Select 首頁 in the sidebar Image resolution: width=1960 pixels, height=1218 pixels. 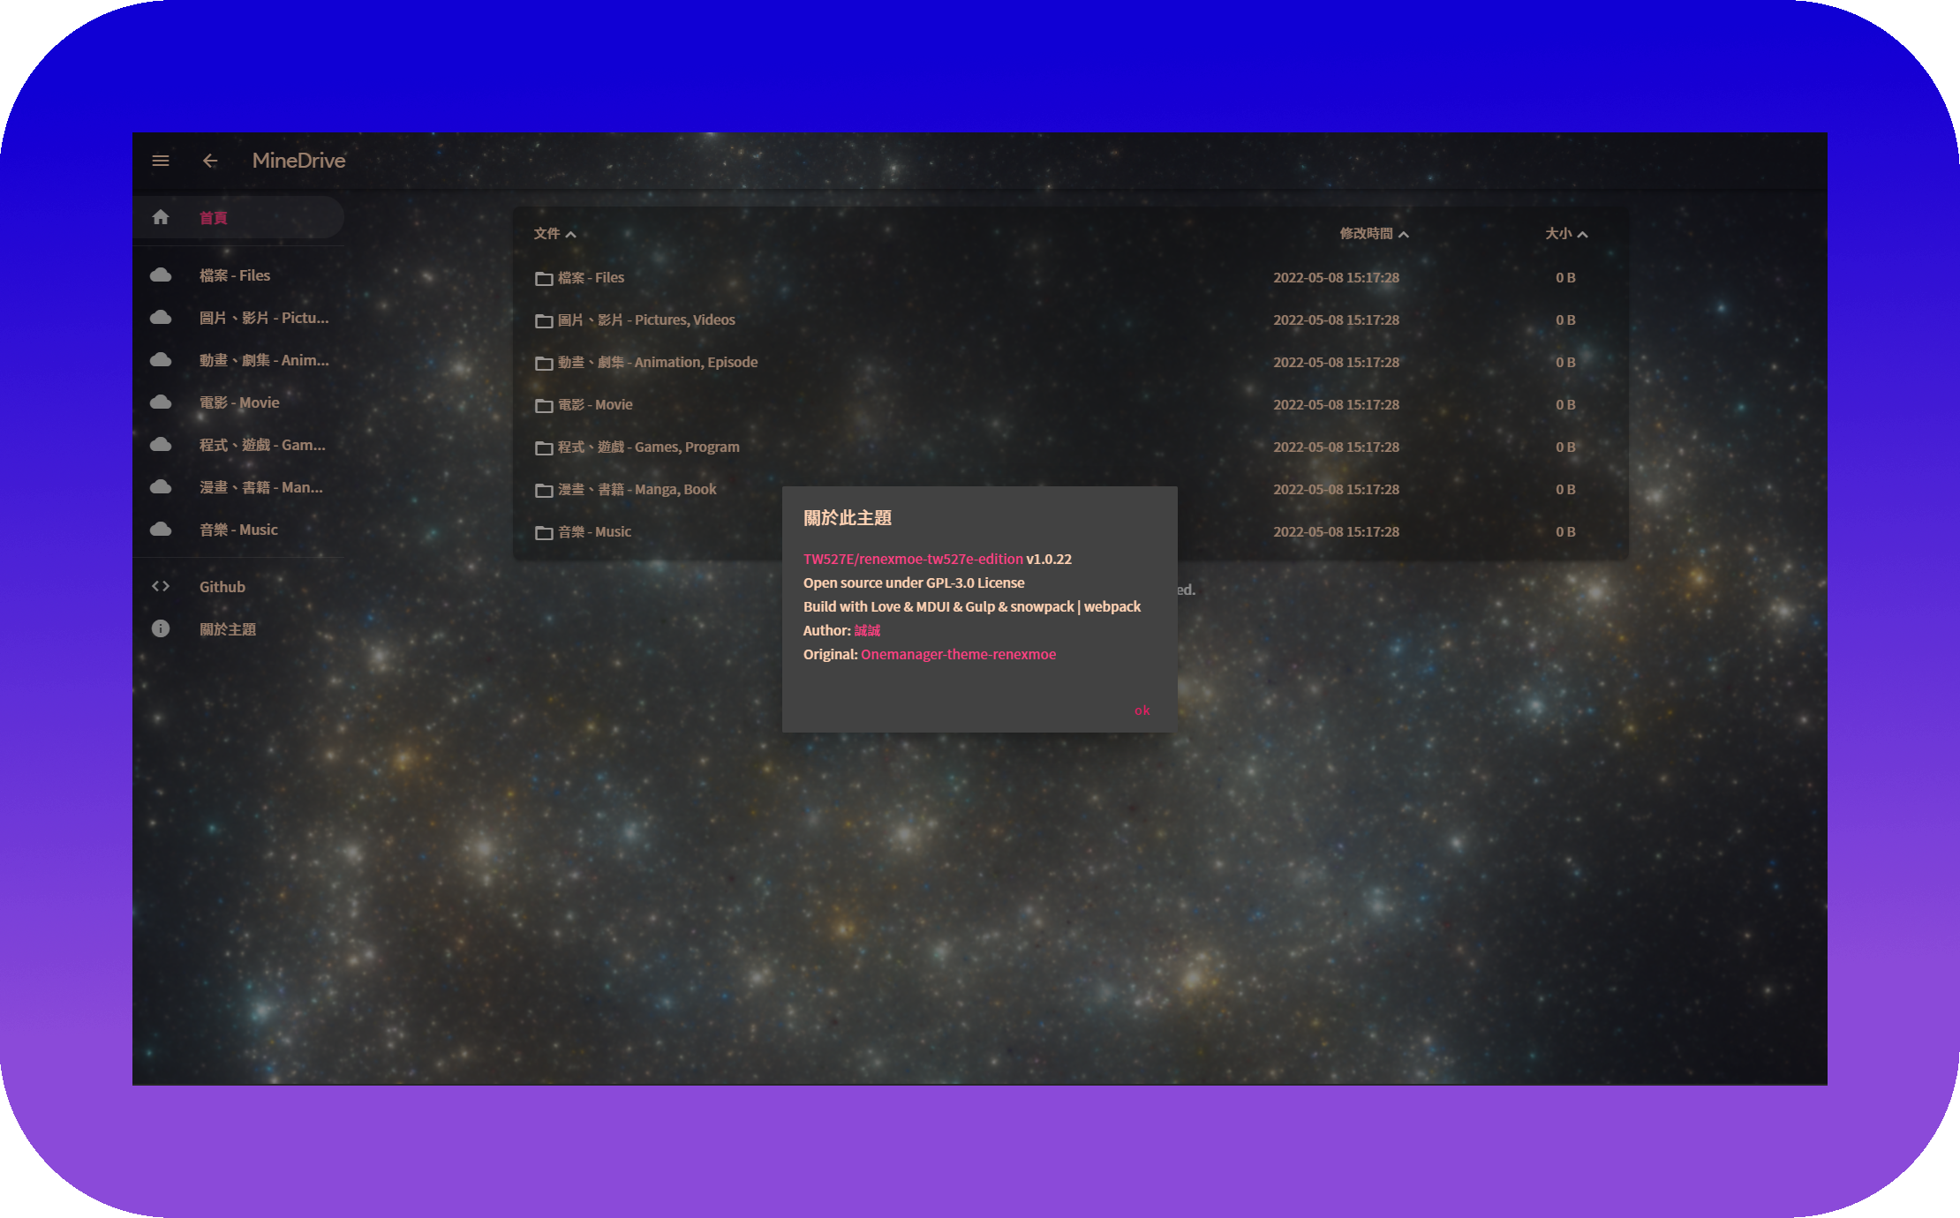pyautogui.click(x=213, y=218)
